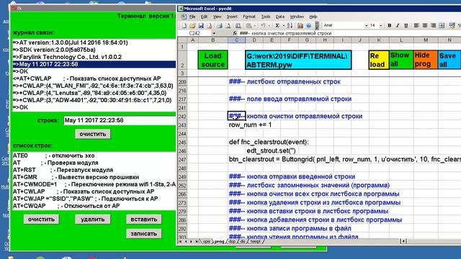This screenshot has width=461, height=259.
Task: Click the next-sheet tab scroll arrow
Action: coord(191,242)
